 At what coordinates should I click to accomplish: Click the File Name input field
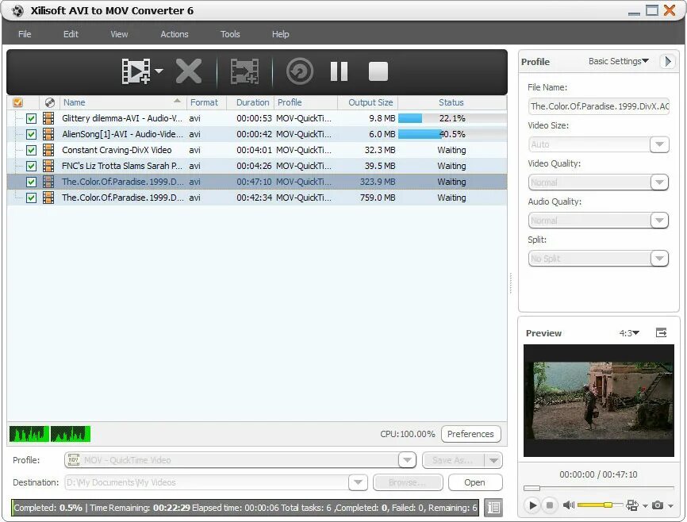(x=598, y=106)
